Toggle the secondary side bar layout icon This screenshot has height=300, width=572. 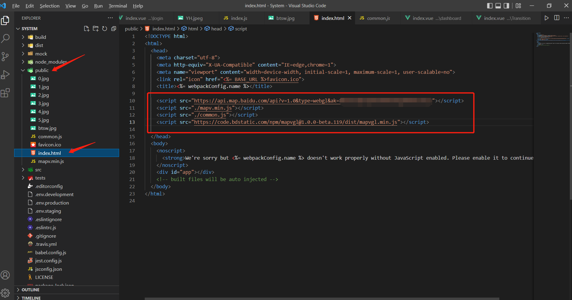coord(507,6)
